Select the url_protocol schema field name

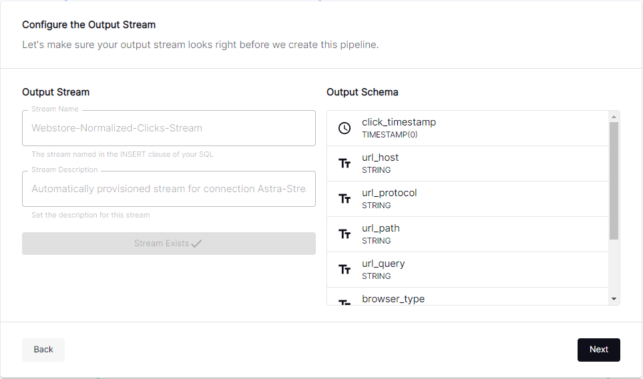[x=389, y=193]
